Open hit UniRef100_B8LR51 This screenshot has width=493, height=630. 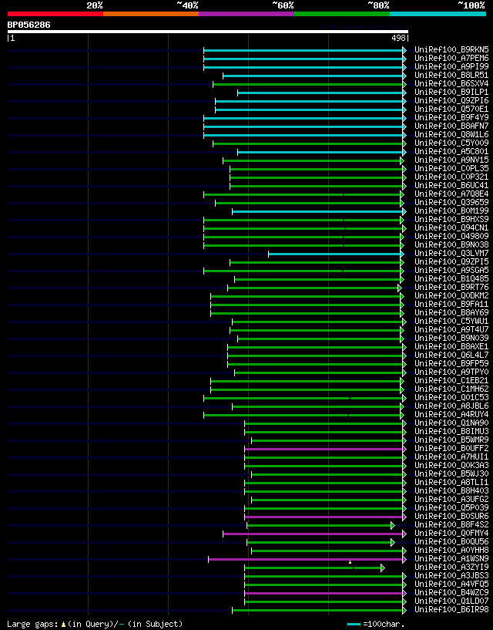click(451, 75)
